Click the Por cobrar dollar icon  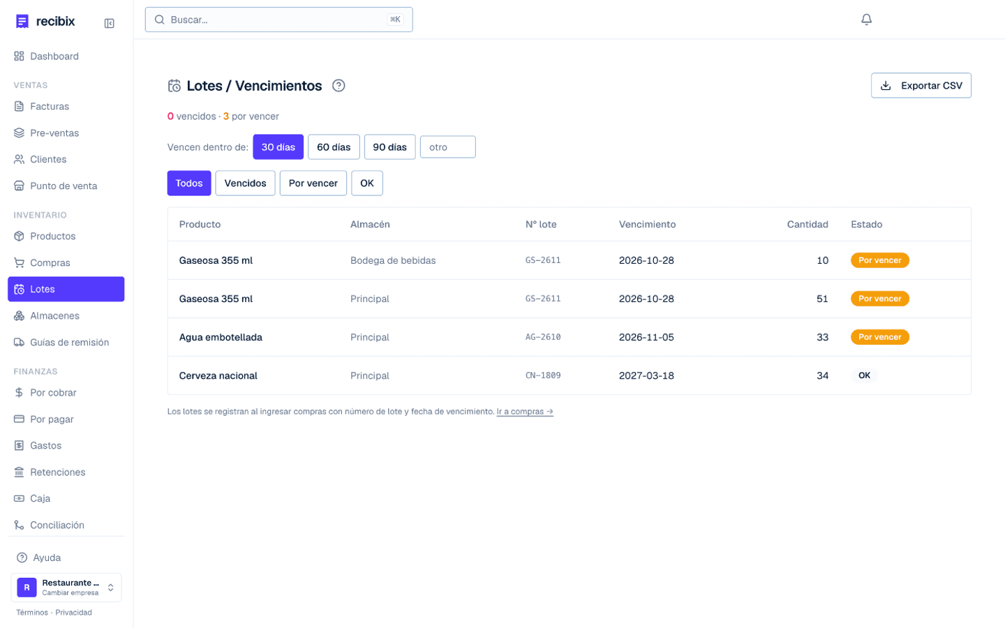19,393
